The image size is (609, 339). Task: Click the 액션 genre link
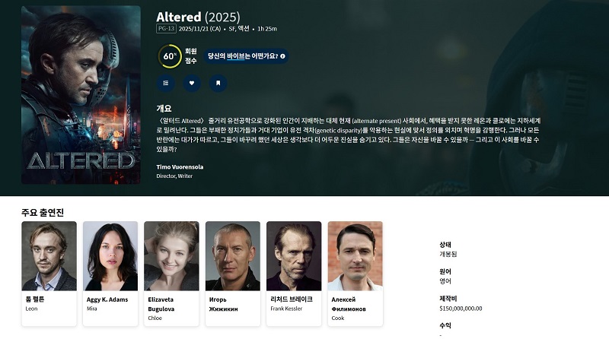(x=244, y=29)
